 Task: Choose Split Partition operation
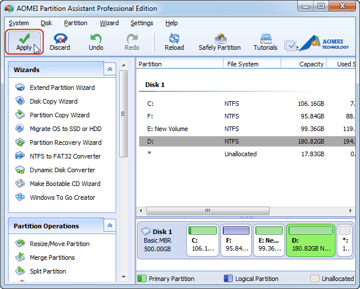tap(41, 271)
